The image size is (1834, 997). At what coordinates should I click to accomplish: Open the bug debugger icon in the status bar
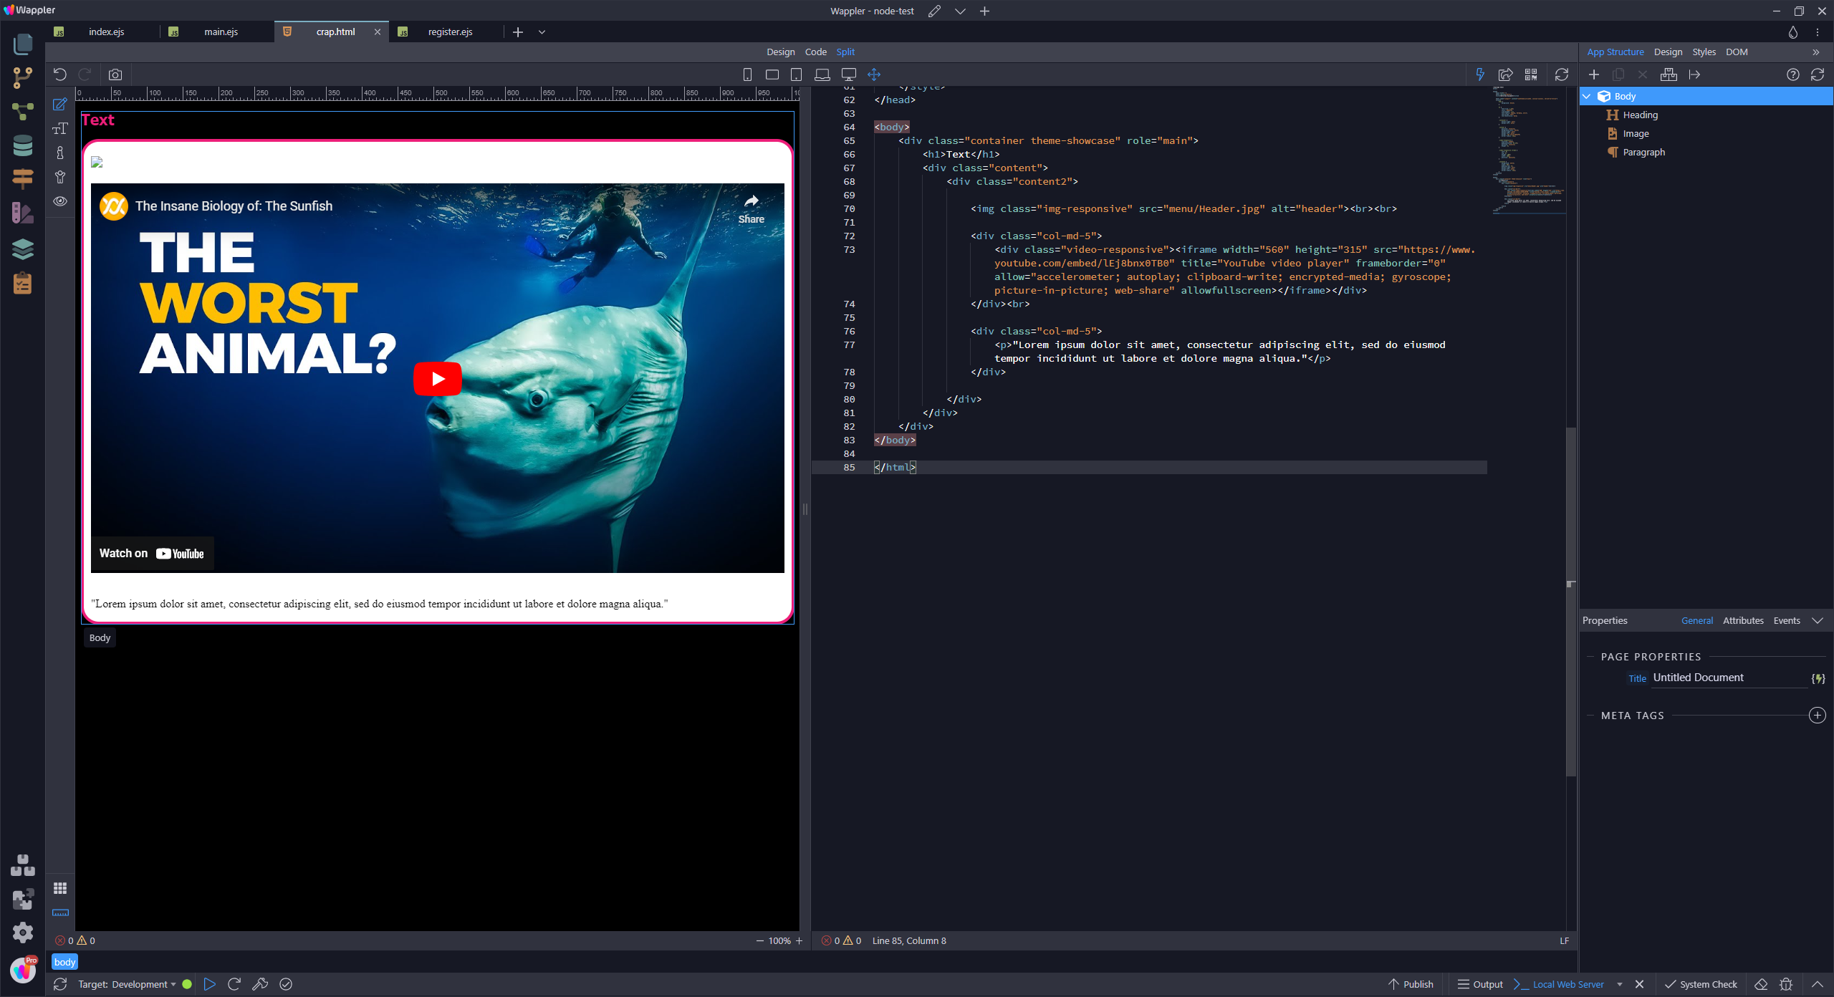click(x=1785, y=984)
